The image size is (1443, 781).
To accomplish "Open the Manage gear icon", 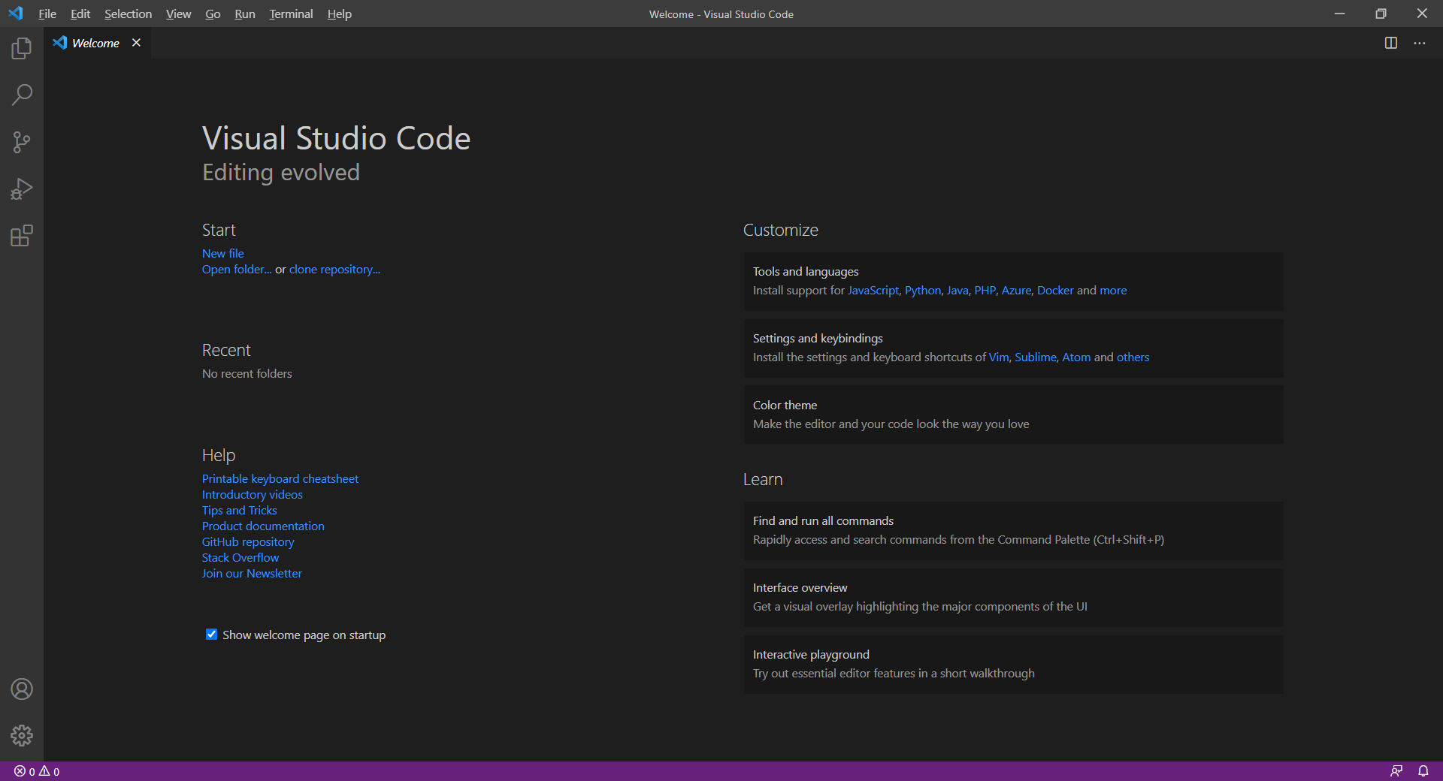I will tap(22, 735).
